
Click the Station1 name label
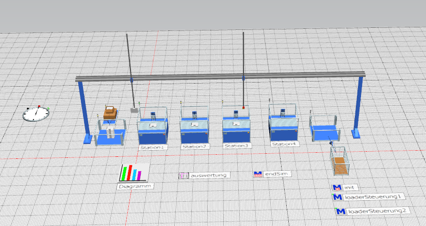click(x=153, y=148)
